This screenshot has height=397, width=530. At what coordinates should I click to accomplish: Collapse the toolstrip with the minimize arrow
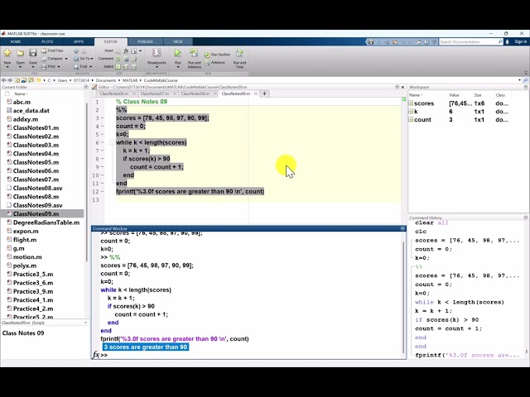coord(526,73)
